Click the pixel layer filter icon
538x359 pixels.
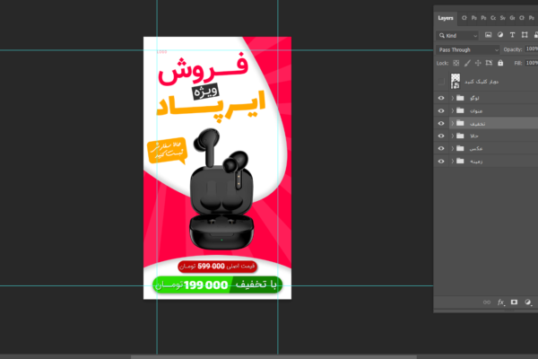coord(488,35)
